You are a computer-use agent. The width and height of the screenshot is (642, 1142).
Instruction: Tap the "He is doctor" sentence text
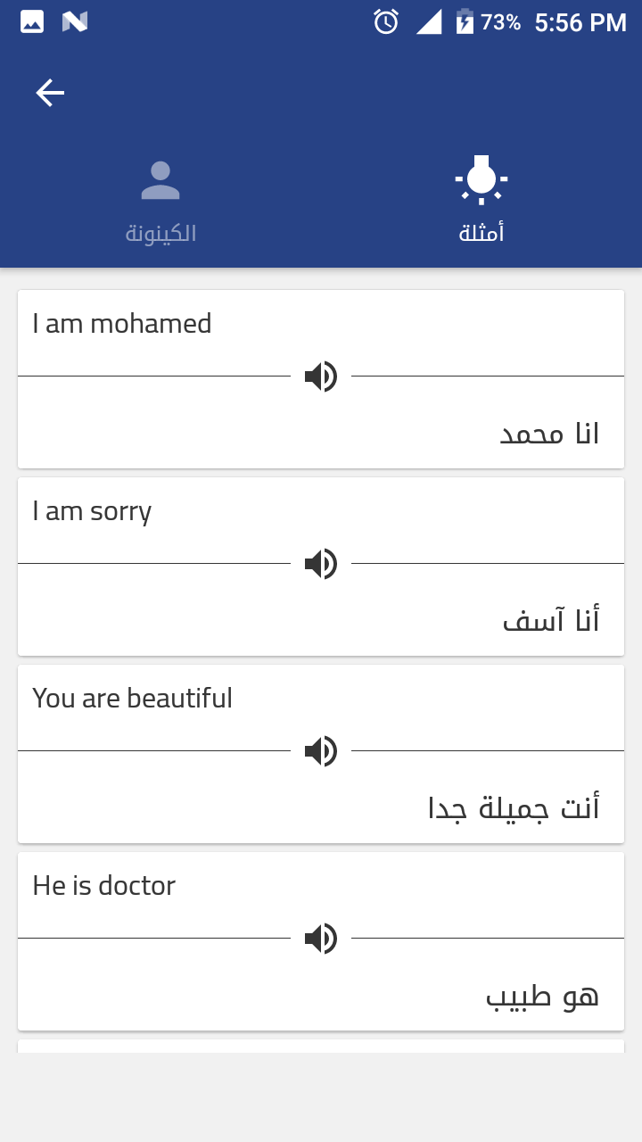tap(103, 885)
